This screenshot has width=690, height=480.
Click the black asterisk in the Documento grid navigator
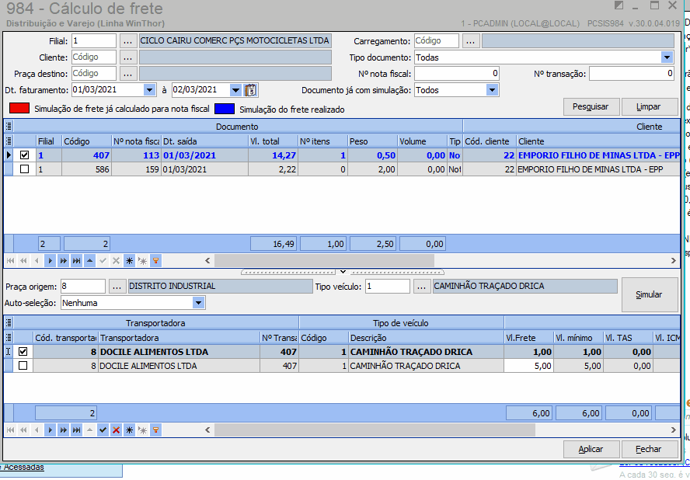click(x=129, y=261)
